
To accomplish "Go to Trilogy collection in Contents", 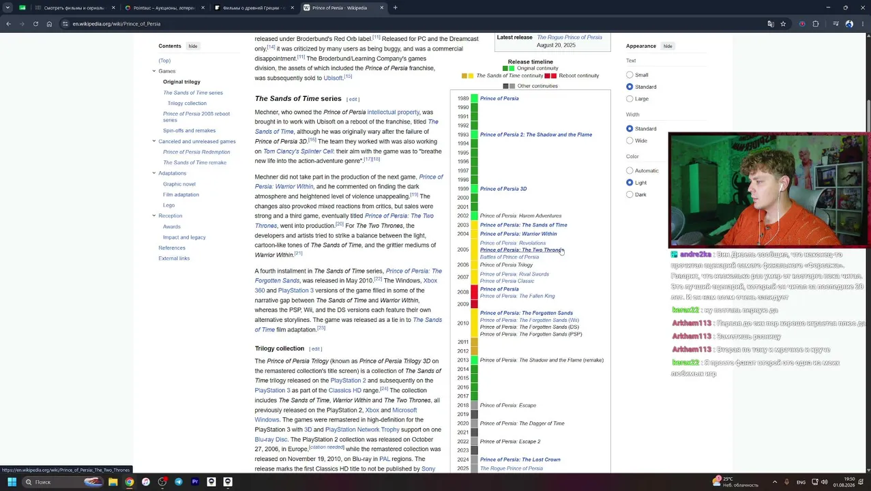I will [x=187, y=103].
